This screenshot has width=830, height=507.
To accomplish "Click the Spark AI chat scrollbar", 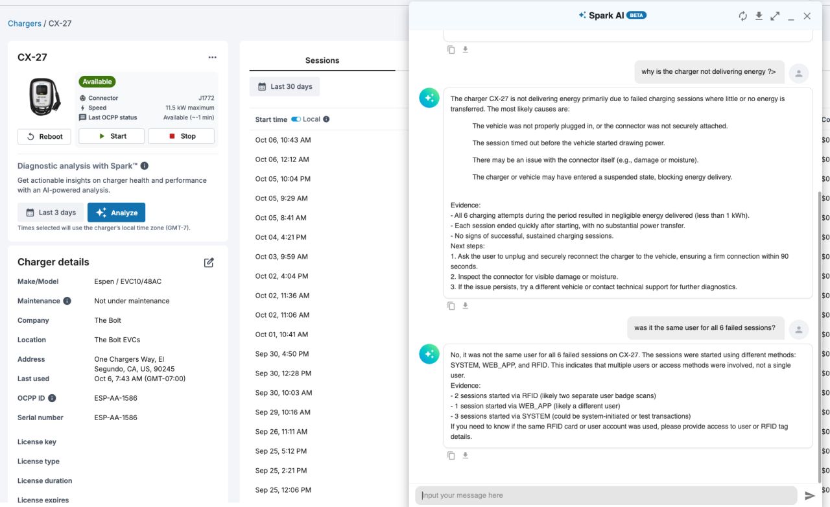I will tap(820, 337).
